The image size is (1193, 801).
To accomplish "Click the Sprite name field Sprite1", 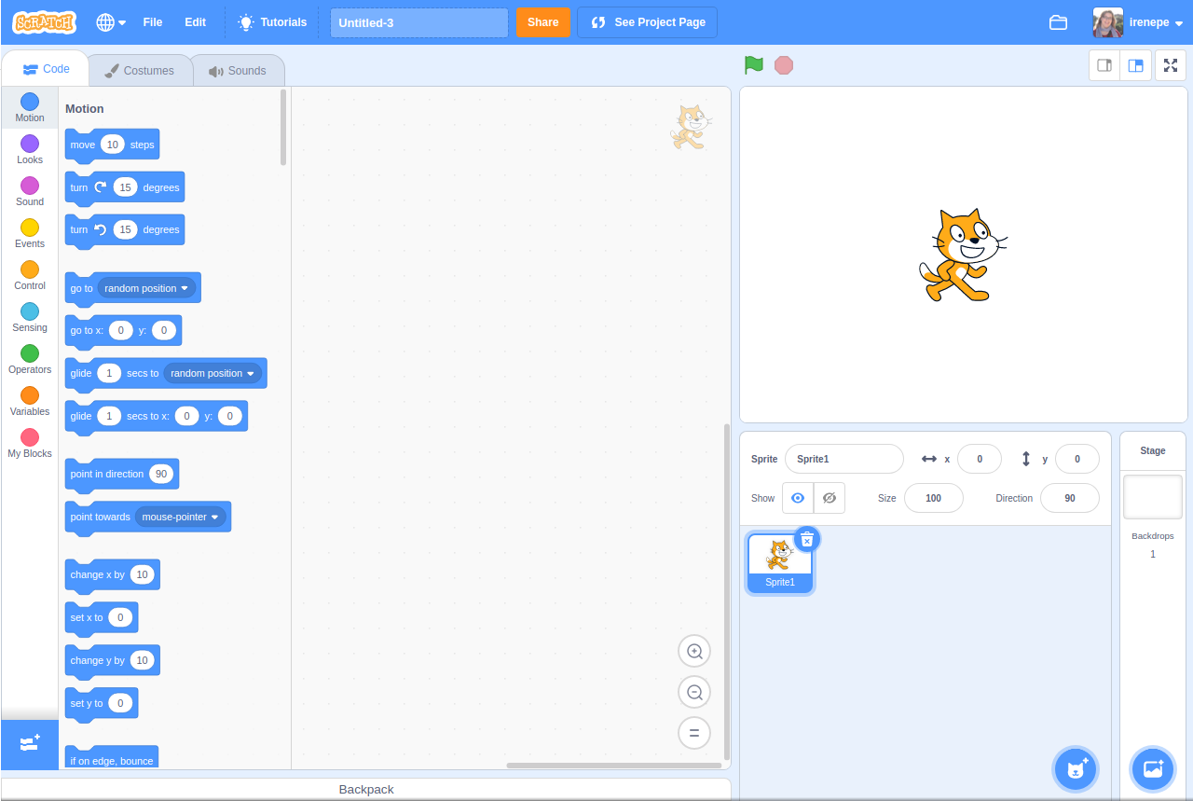I will (x=844, y=459).
